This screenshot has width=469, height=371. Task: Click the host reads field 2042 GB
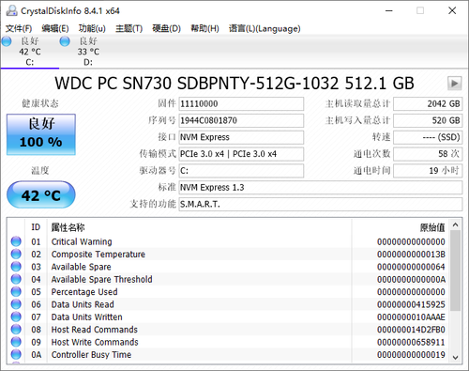pos(428,104)
